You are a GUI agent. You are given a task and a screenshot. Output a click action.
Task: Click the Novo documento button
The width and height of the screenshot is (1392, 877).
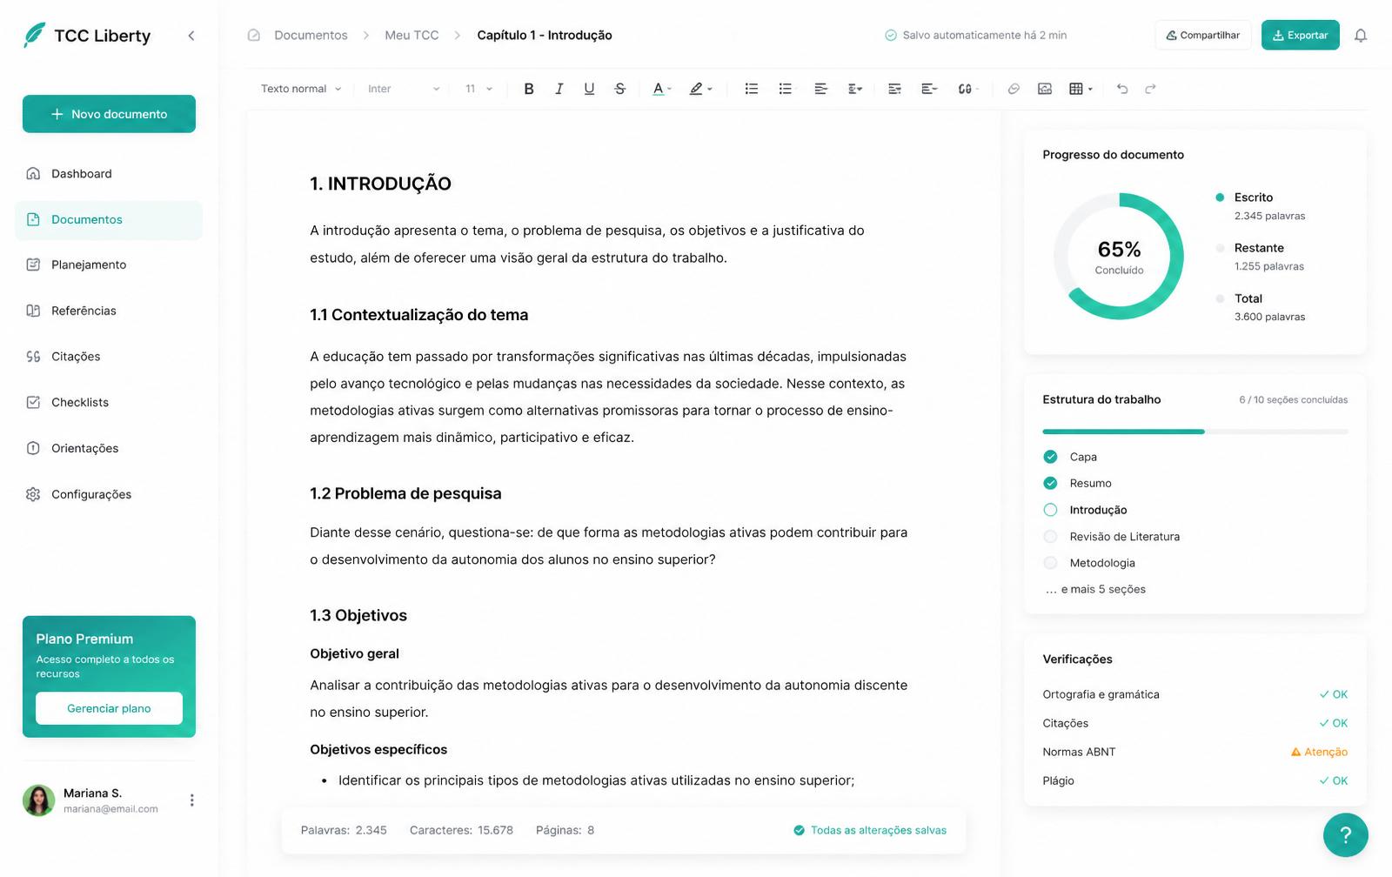(109, 114)
